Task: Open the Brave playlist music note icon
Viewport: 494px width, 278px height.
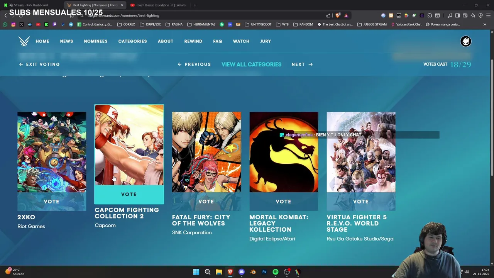Action: click(450, 15)
